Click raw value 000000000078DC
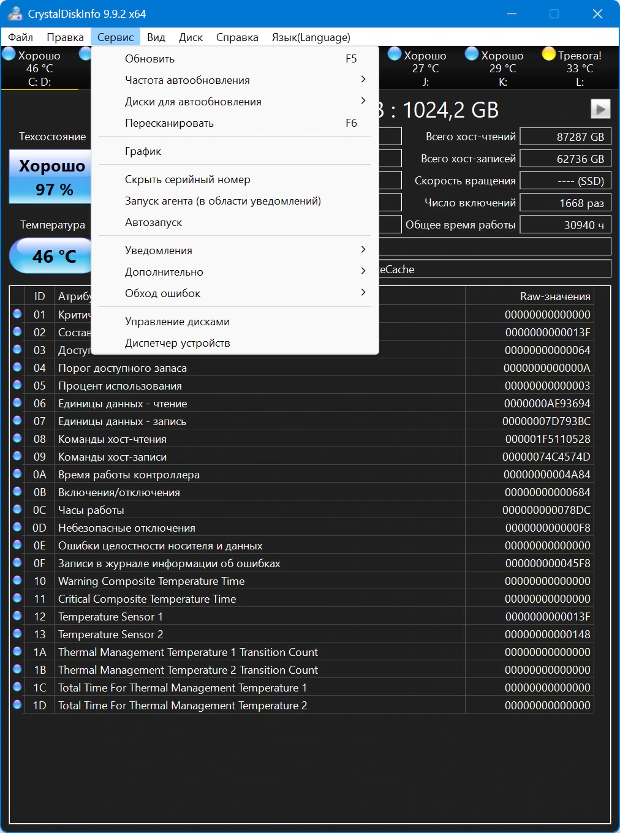The width and height of the screenshot is (620, 833). [546, 510]
